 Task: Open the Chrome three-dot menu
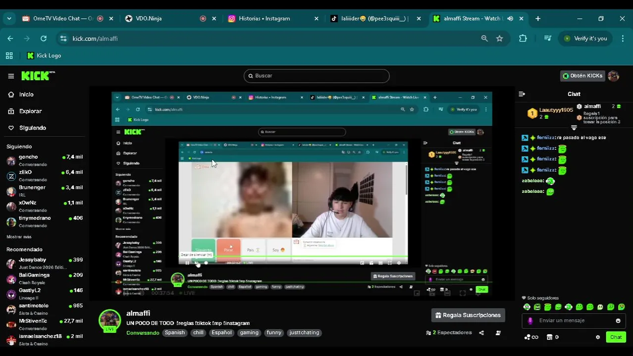coord(623,38)
